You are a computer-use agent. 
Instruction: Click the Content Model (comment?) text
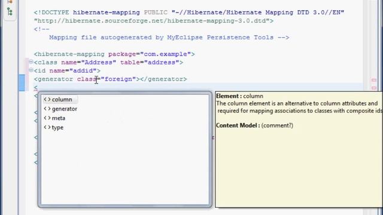(254, 125)
